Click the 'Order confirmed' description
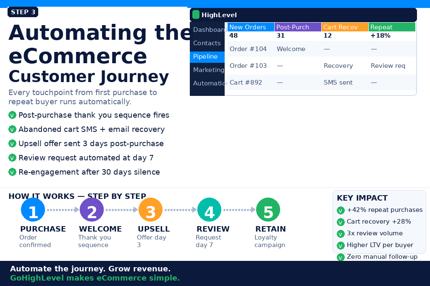Screen dimensions: 430x286 [x=35, y=241]
